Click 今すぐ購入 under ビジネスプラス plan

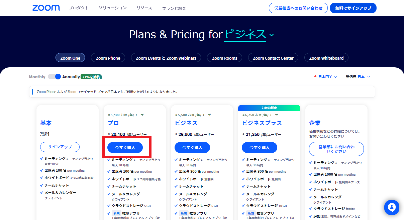coord(260,147)
